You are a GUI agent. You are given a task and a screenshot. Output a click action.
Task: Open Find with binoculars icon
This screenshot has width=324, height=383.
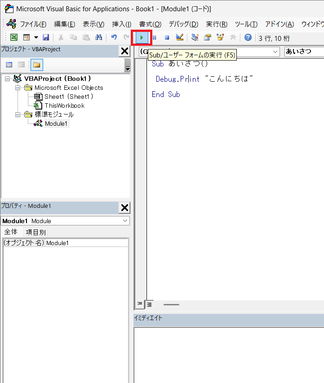tap(99, 37)
